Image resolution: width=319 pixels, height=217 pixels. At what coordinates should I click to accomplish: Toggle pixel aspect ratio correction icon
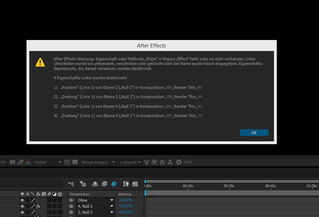tap(147, 162)
